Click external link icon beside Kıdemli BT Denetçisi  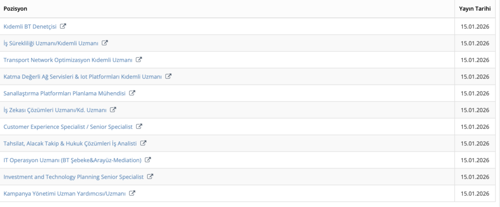coord(63,26)
